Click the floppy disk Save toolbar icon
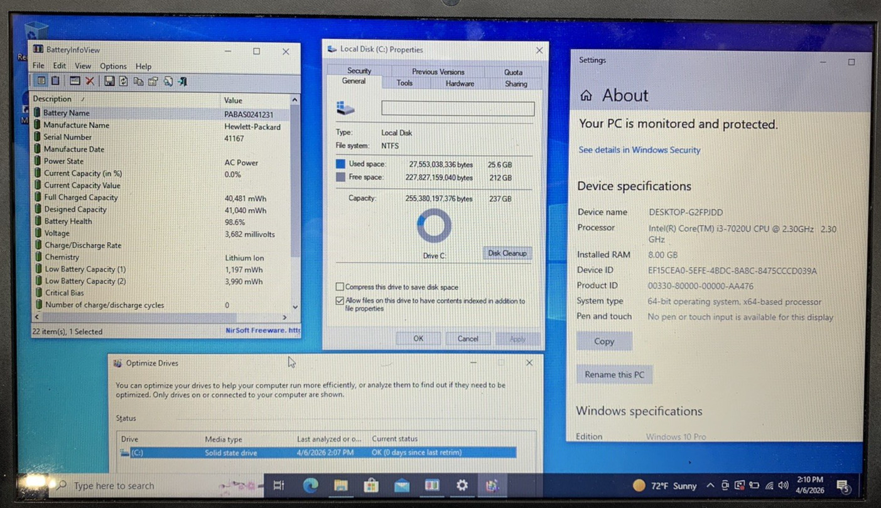Viewport: 881px width, 508px height. 109,81
